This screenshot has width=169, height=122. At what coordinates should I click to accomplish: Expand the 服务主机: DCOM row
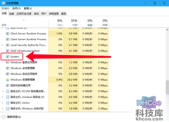[x=3, y=91]
